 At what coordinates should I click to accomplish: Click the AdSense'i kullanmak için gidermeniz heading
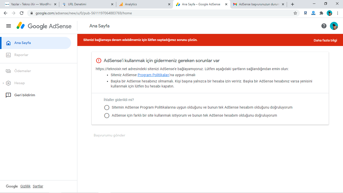162,61
